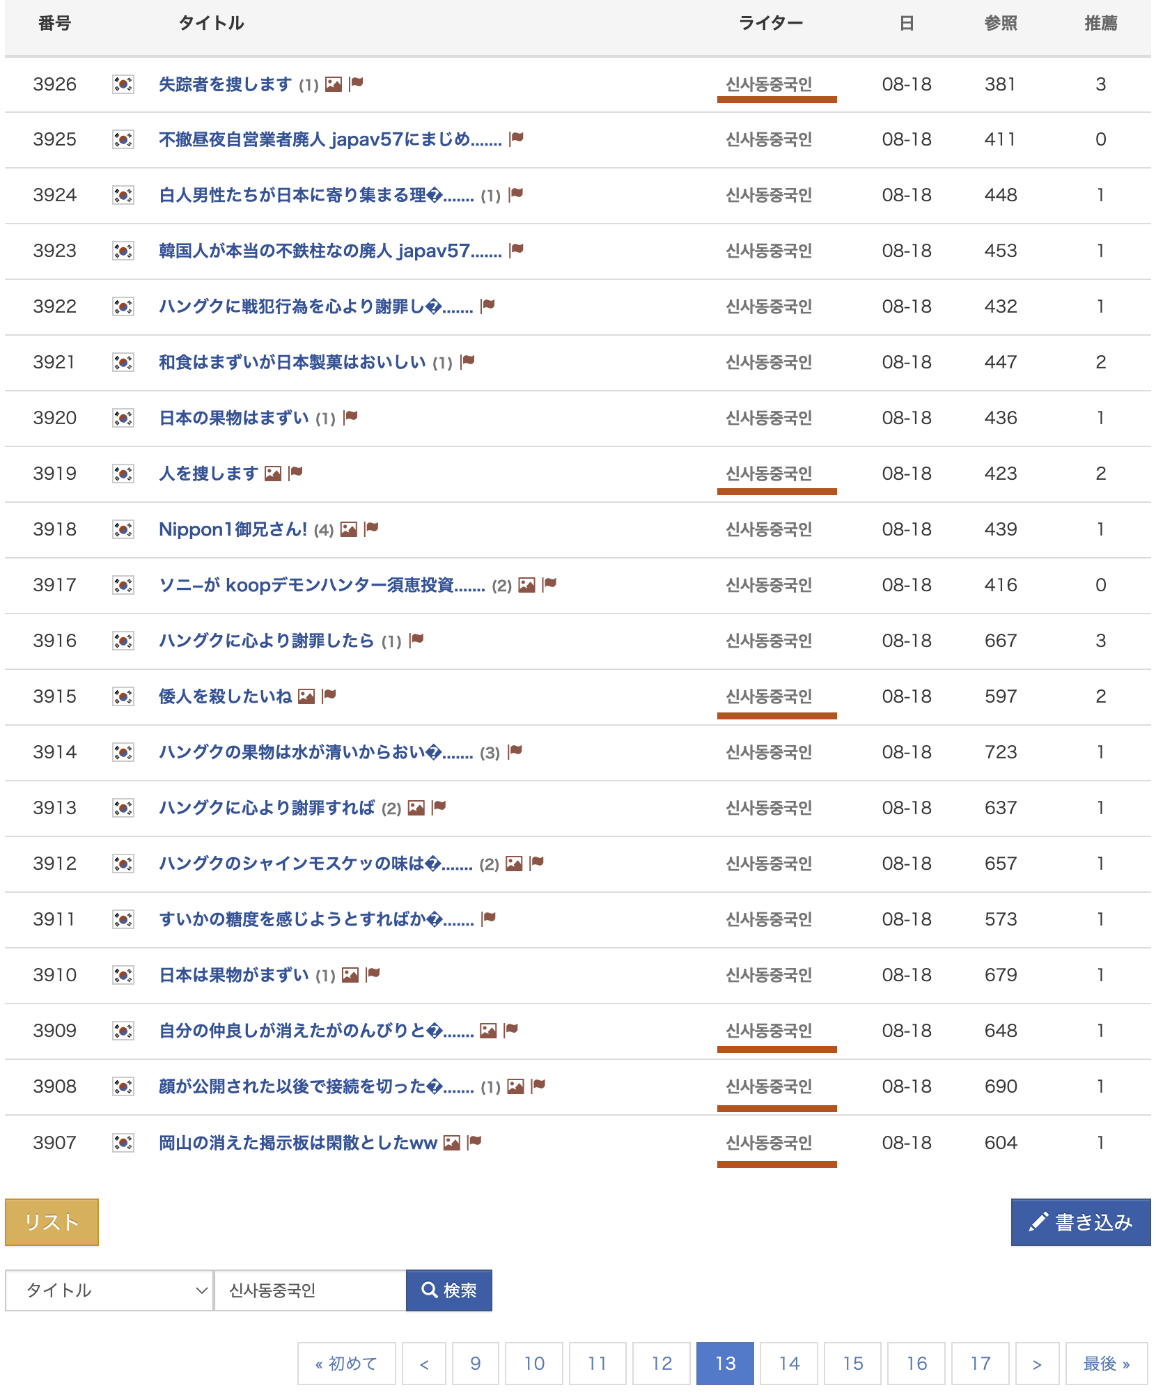
Task: Click the 書き込み write button
Action: 1080,1222
